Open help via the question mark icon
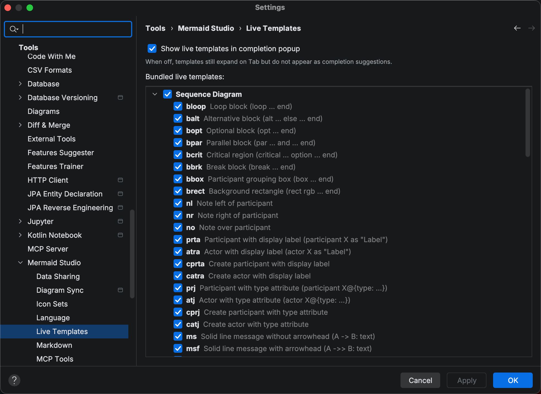The width and height of the screenshot is (541, 394). (x=14, y=380)
